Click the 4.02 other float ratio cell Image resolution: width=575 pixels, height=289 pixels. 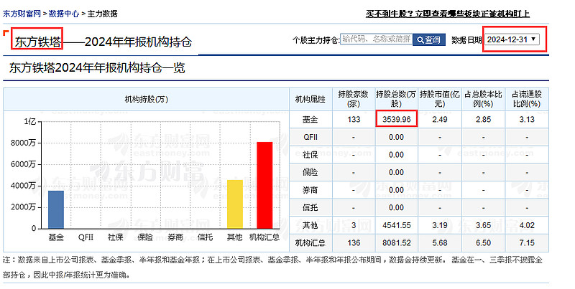(527, 225)
